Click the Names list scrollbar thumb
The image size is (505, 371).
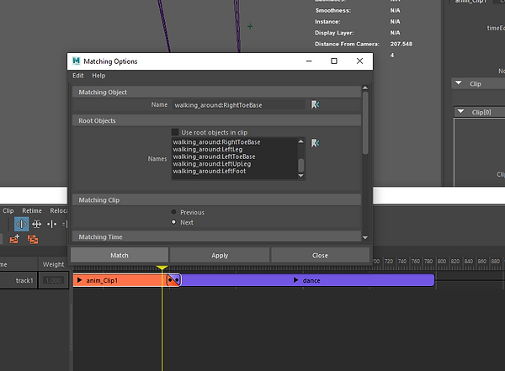[x=300, y=165]
